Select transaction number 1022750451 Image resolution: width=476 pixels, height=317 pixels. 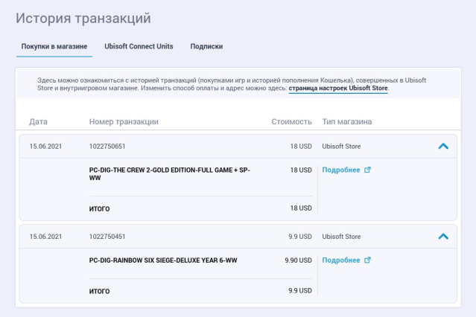pos(107,237)
